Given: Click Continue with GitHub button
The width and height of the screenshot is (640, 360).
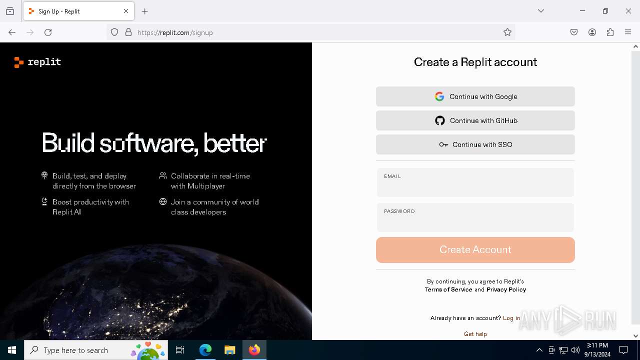Looking at the screenshot, I should (x=475, y=120).
